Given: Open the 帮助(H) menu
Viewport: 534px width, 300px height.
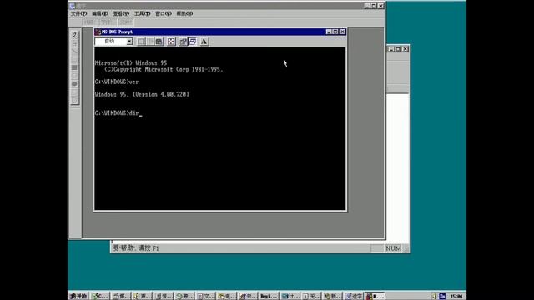Looking at the screenshot, I should pos(184,13).
